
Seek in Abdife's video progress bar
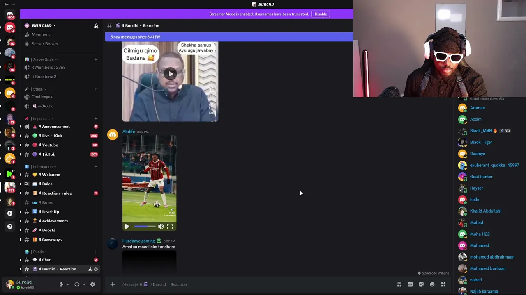point(145,227)
